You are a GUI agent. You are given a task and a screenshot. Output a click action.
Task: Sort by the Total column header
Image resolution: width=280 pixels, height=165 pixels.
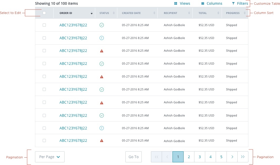coord(218,13)
